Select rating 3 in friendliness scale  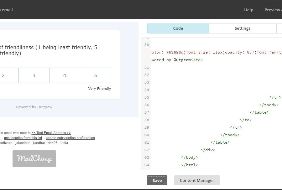pyautogui.click(x=34, y=75)
